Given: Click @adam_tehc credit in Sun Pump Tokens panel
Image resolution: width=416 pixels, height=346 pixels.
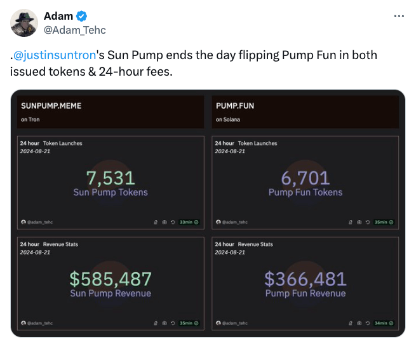Looking at the screenshot, I should [x=37, y=222].
